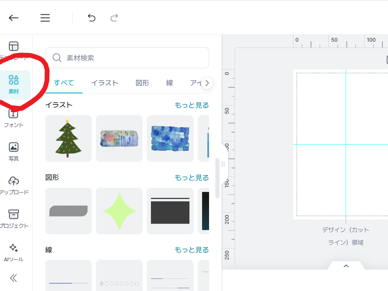Open the 写真 sidebar panel
This screenshot has width=388, height=291.
tap(14, 152)
